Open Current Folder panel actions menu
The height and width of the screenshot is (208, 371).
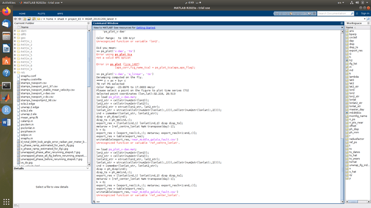click(89, 24)
